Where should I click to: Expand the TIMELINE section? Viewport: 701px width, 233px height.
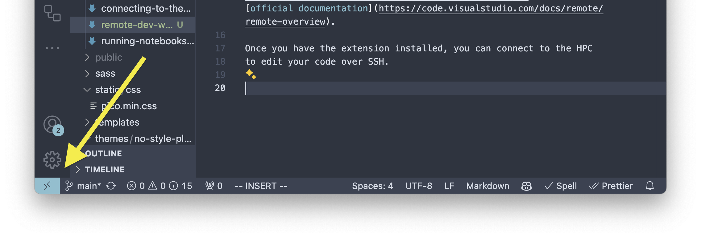click(104, 169)
